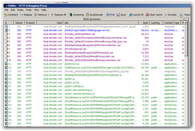Click HTML page icon of session 2
The height and width of the screenshot is (131, 195).
coord(6,30)
